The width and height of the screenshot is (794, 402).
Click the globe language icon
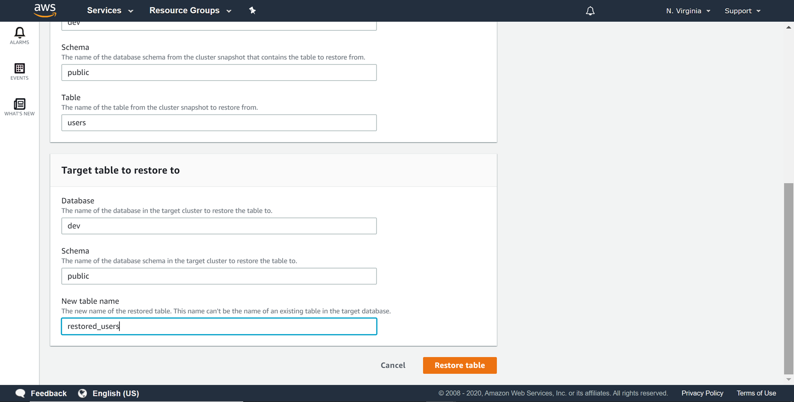[83, 393]
